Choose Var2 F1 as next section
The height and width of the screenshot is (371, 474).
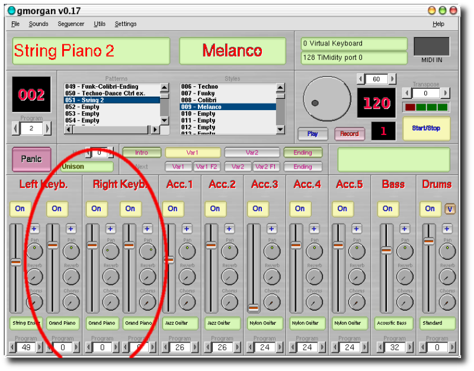click(265, 167)
